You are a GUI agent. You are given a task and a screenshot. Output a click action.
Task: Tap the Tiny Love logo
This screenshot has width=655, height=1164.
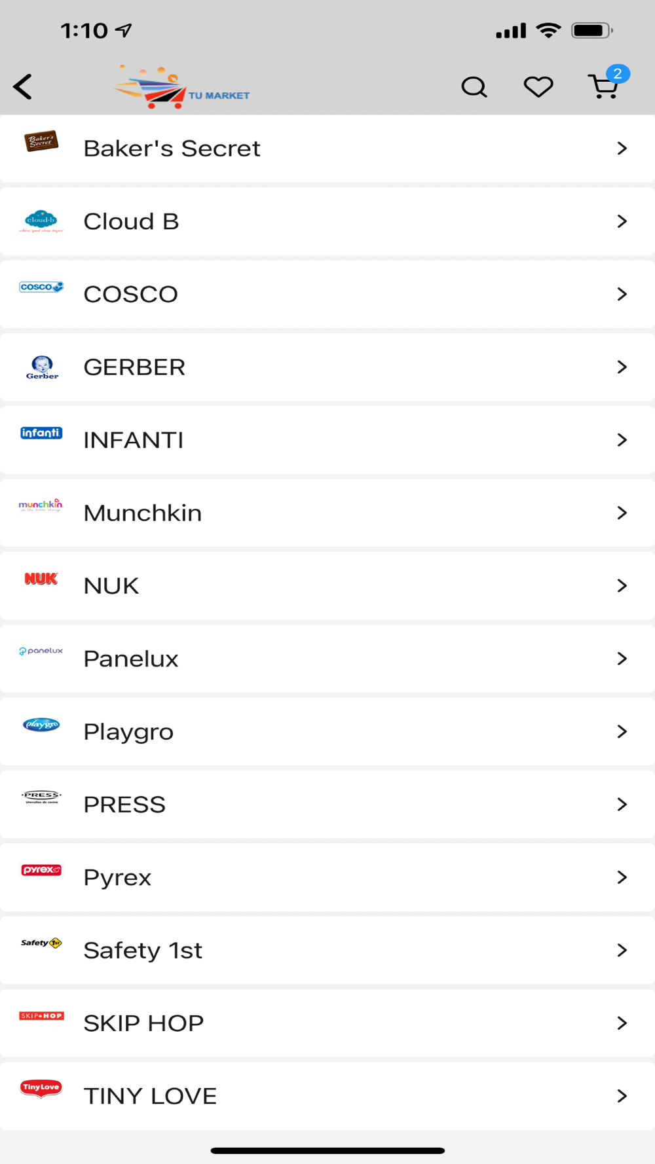(x=41, y=1088)
